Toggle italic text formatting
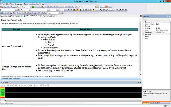Viewport: 171px width, 107px height. 71,10
